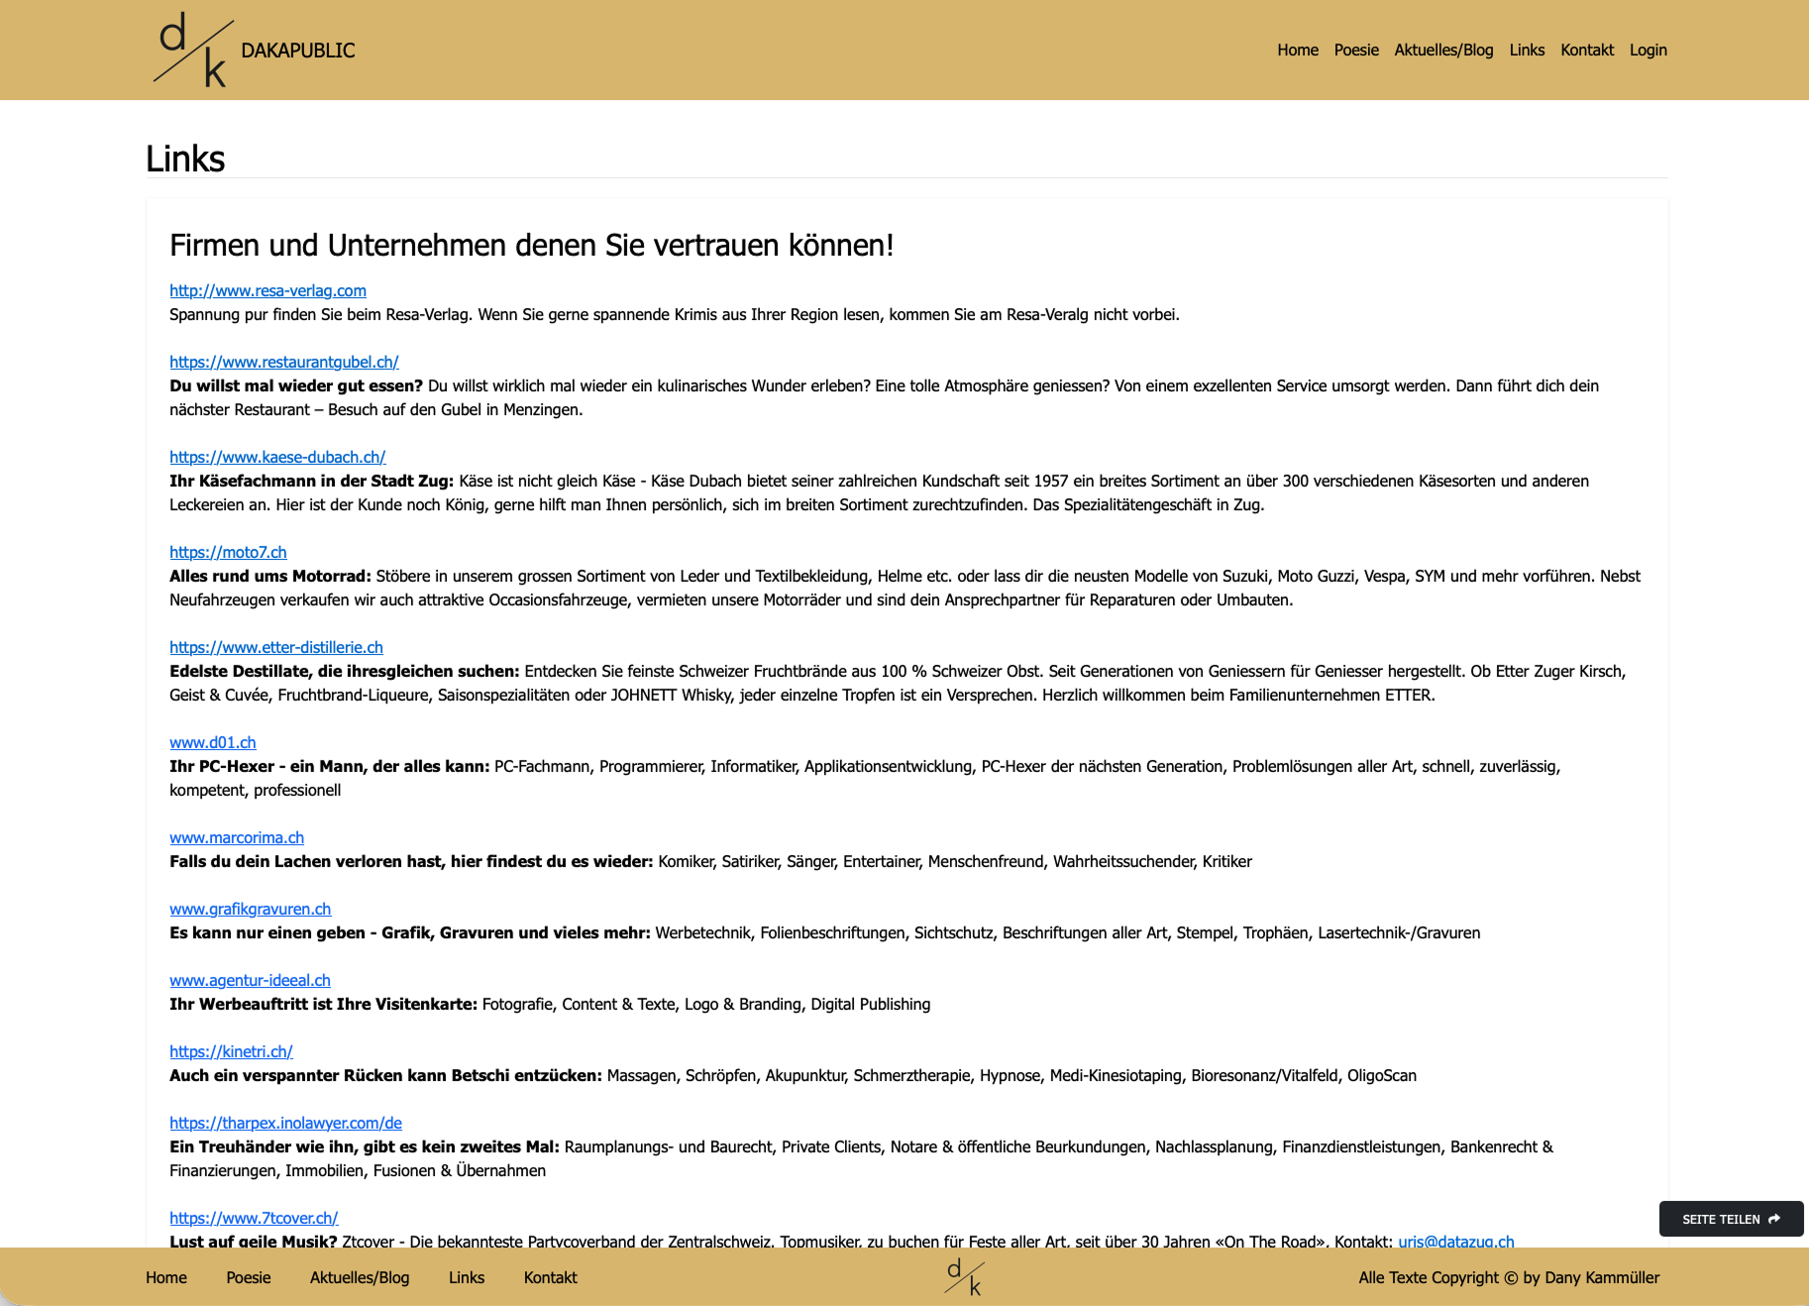Click Links in the footer navigation
Screen dimensions: 1809x1306
tap(466, 1277)
